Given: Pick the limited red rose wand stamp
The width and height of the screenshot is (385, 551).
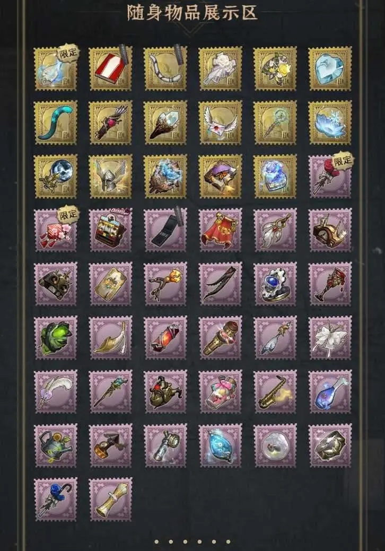Looking at the screenshot, I should coord(330,177).
